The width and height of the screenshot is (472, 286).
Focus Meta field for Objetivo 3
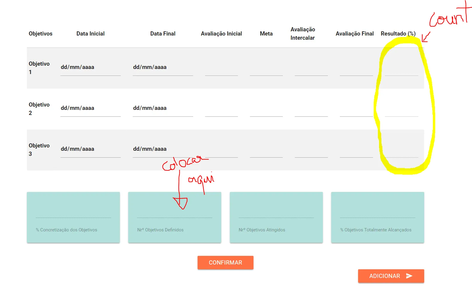pos(266,149)
